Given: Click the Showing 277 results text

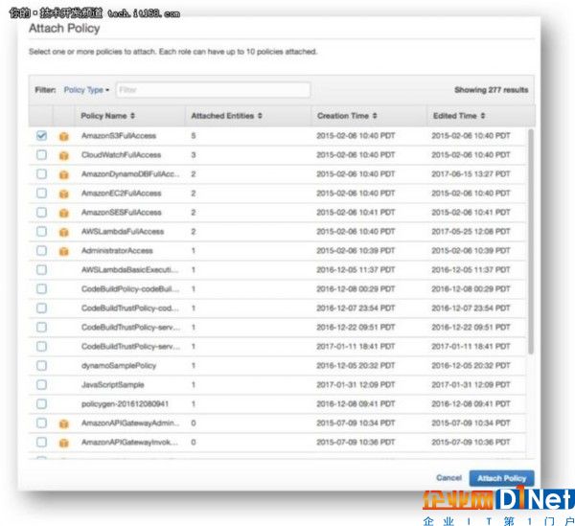Looking at the screenshot, I should click(x=492, y=90).
